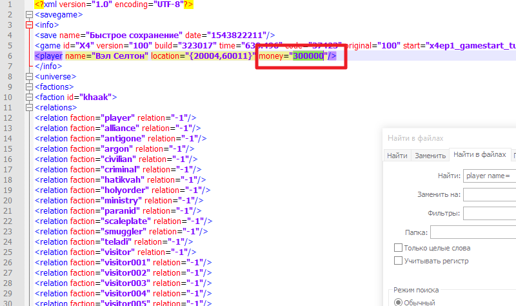Click the faction value teladi on line 24
This screenshot has height=306, width=516.
tap(116, 242)
